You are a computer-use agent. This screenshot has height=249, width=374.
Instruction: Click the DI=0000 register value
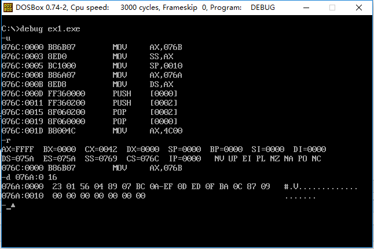(x=310, y=150)
